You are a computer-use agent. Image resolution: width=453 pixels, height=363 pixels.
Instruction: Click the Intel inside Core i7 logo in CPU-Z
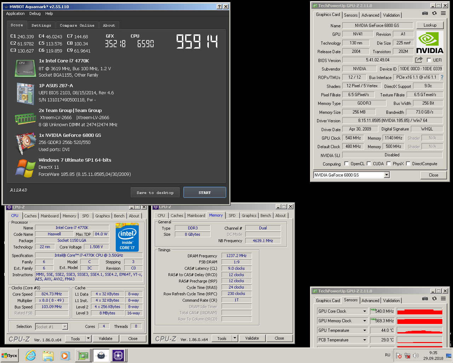(127, 237)
